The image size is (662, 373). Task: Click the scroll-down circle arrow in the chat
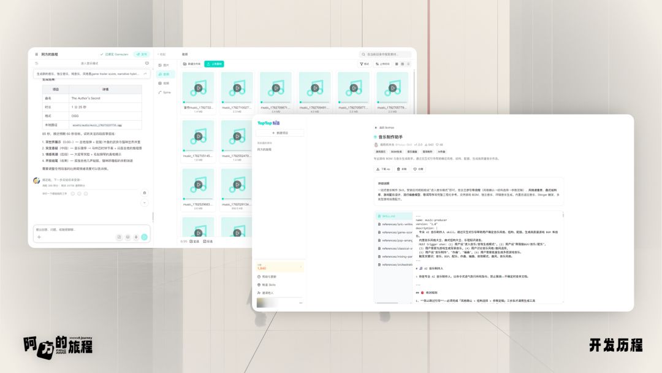[145, 203]
